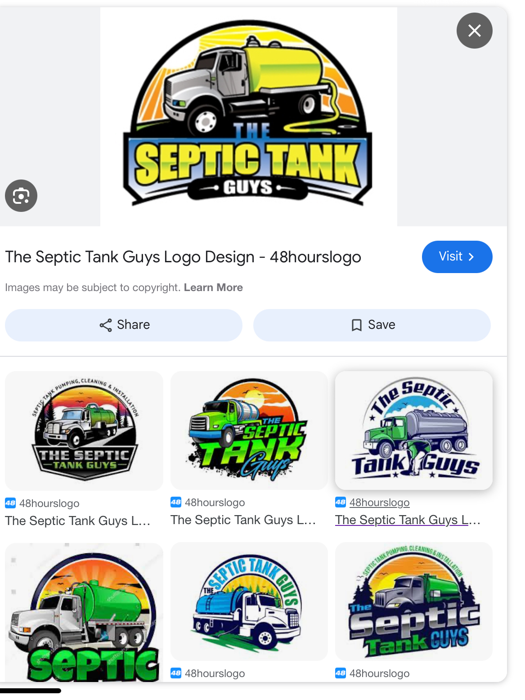Select the black shield Septic Tank Guys thumbnail
This screenshot has width=525, height=700.
84,431
